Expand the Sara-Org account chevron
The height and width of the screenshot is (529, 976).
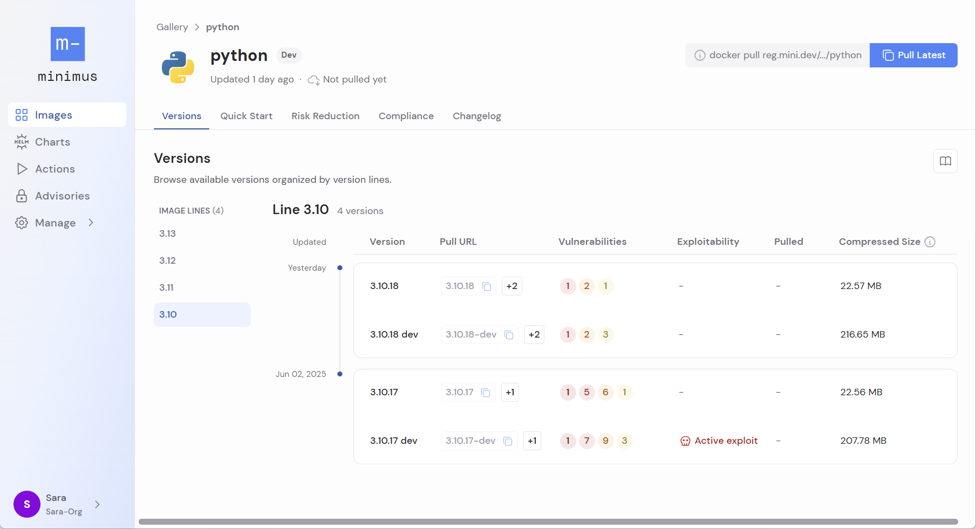pyautogui.click(x=97, y=504)
